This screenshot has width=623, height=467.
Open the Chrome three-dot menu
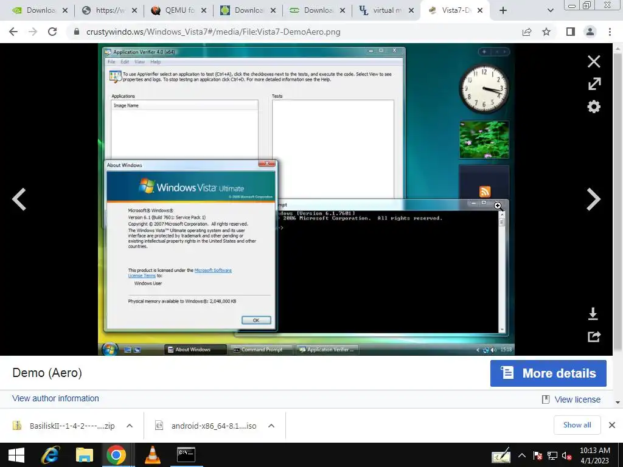610,32
